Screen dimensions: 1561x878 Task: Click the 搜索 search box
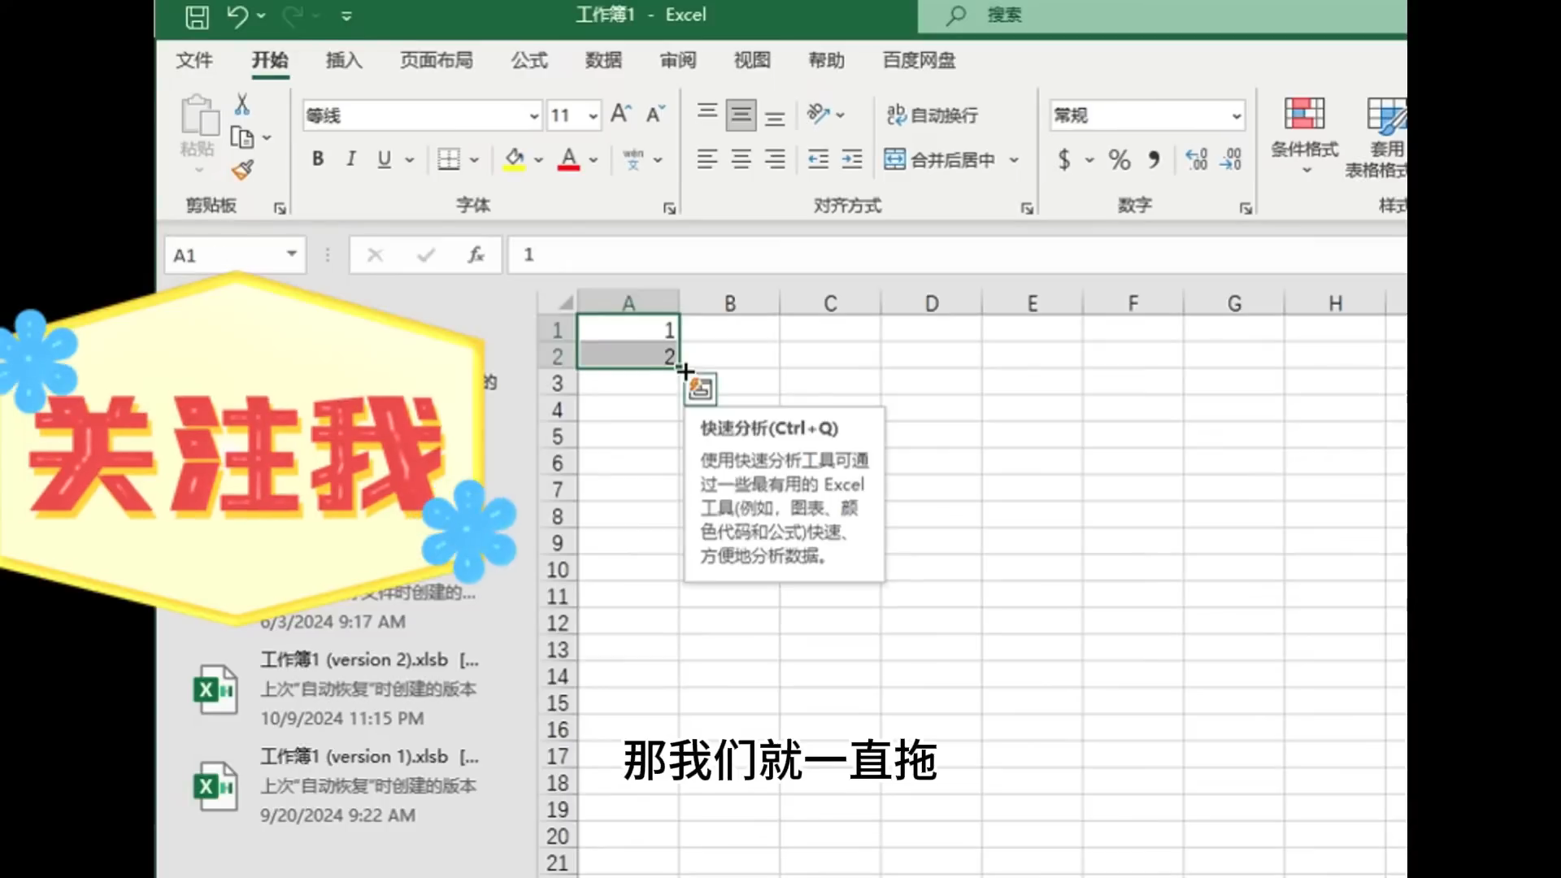click(1163, 15)
